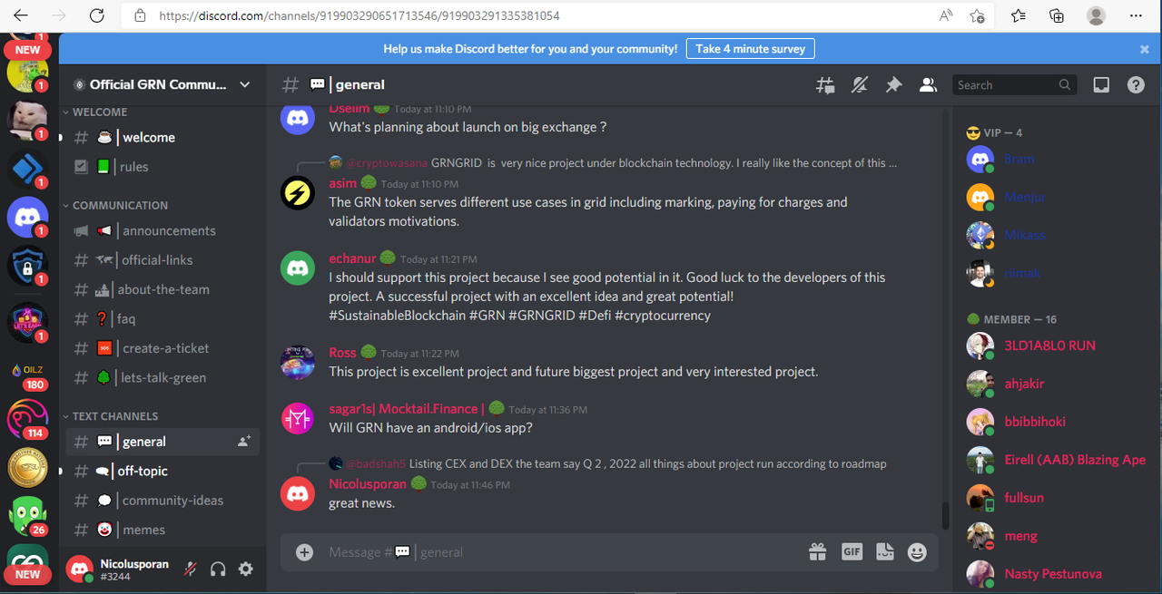Show pinned messages
Image resolution: width=1162 pixels, height=594 pixels.
point(893,85)
